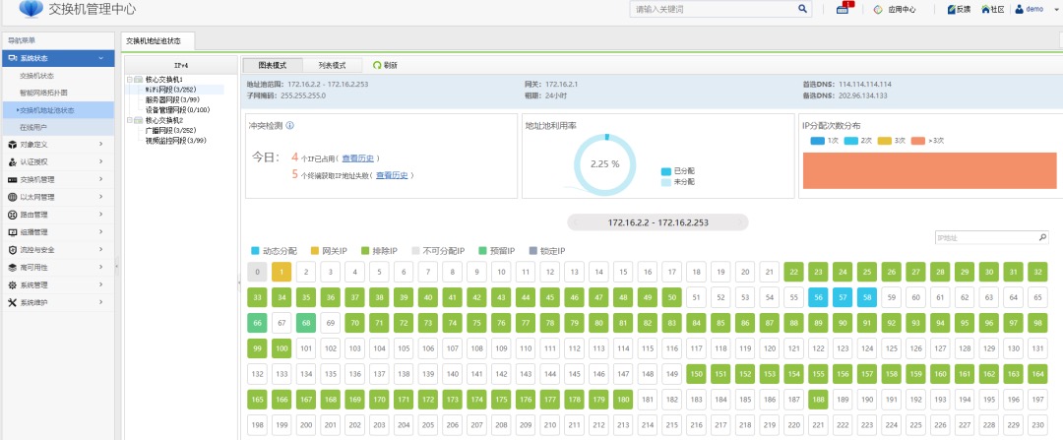Open the notifications icon with red badge
The height and width of the screenshot is (440, 1063).
(844, 9)
